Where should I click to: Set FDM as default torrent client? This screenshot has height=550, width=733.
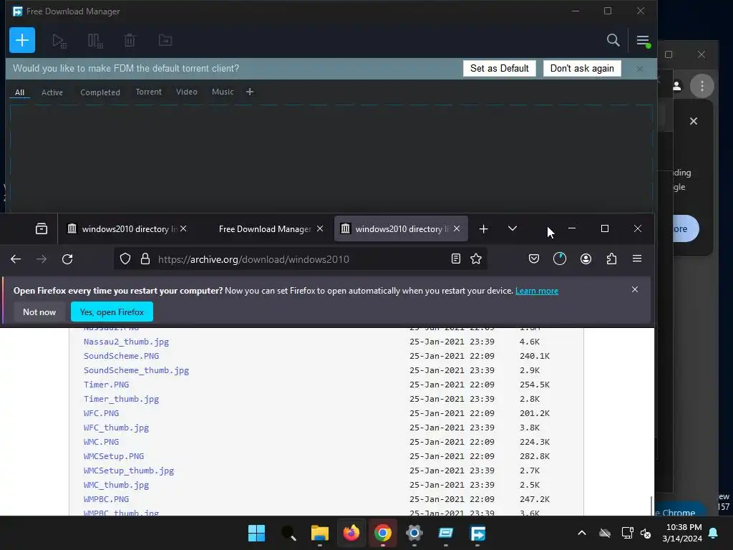click(499, 68)
